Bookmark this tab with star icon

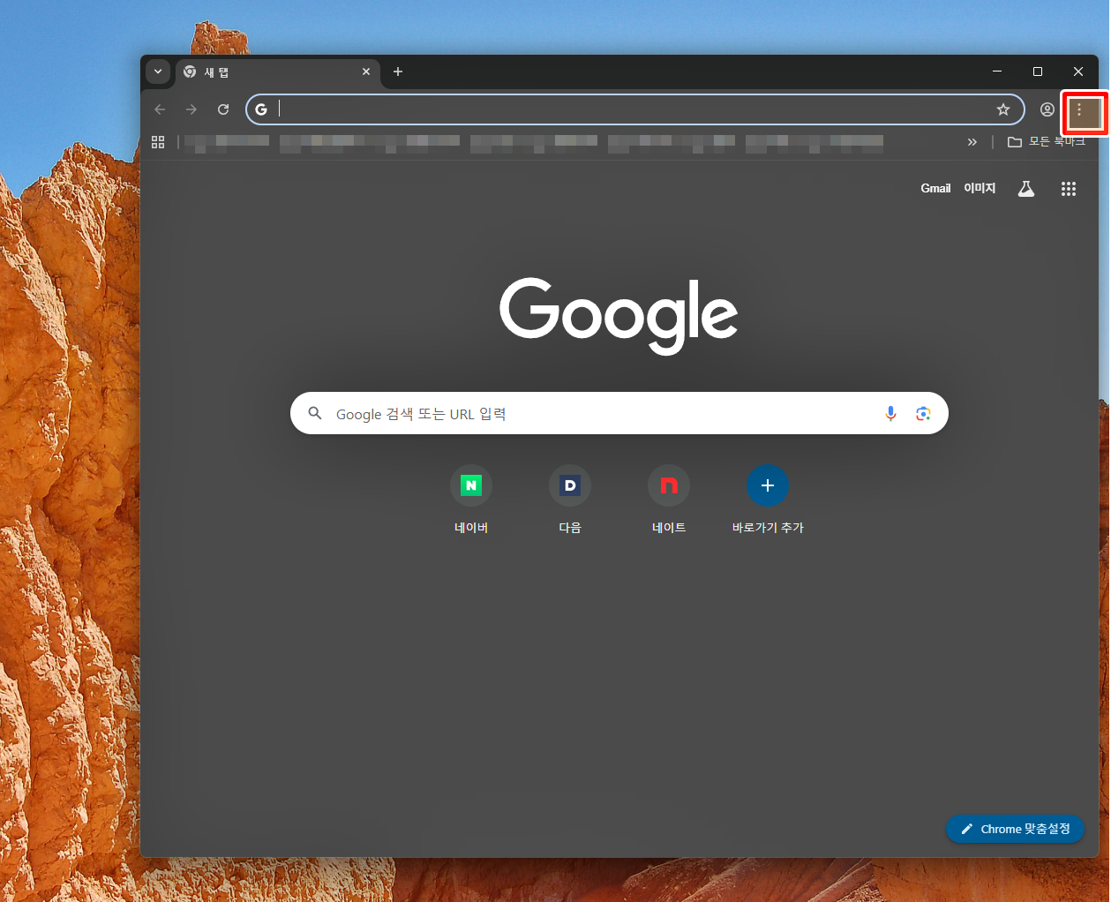pos(1003,109)
